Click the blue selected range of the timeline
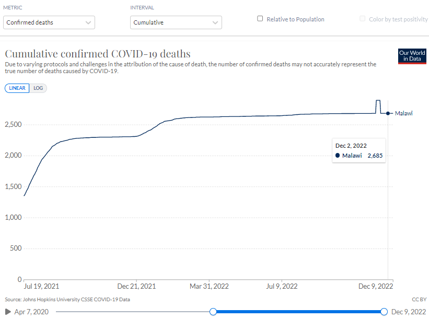This screenshot has width=429, height=319. pos(298,312)
